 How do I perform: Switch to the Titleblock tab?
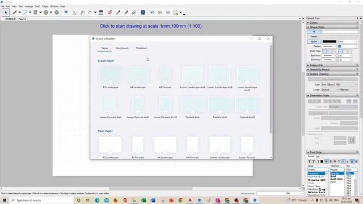pyautogui.click(x=141, y=48)
